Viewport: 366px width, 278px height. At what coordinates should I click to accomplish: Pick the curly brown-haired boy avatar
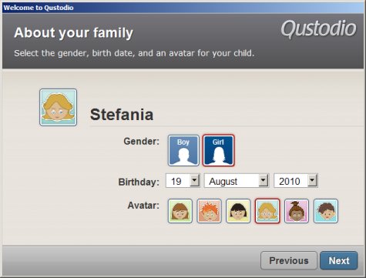pyautogui.click(x=326, y=211)
